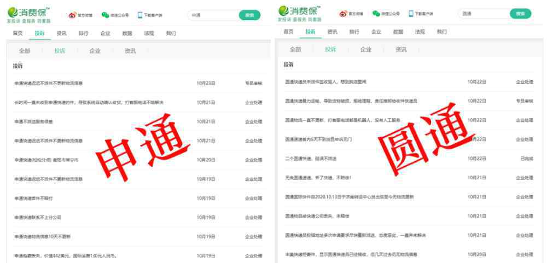Open 申通快递迟迟不派件 complaint dated 10月23日
The height and width of the screenshot is (263, 547).
pos(49,83)
